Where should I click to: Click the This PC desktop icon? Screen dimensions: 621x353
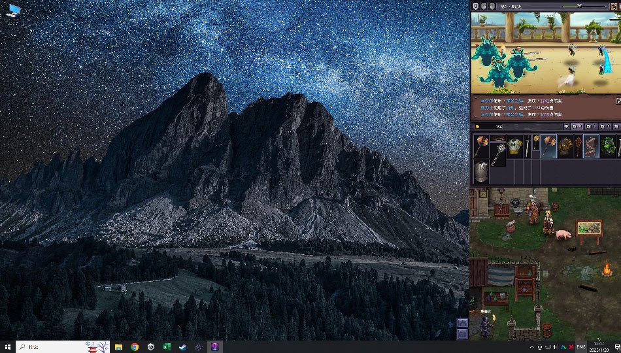coord(13,9)
